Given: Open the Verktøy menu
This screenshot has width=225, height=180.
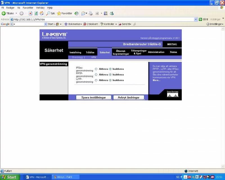Looking at the screenshot, I should pyautogui.click(x=40, y=8).
